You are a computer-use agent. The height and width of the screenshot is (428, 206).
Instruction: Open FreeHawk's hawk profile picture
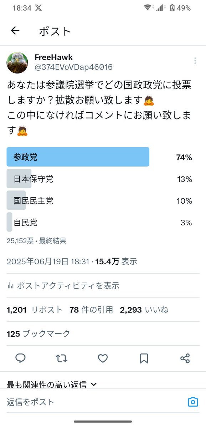click(17, 63)
